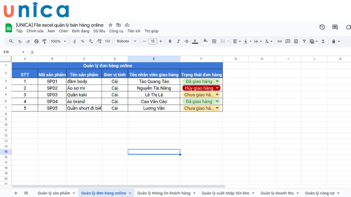Create a filter
This screenshot has width=351, height=197.
[304, 41]
